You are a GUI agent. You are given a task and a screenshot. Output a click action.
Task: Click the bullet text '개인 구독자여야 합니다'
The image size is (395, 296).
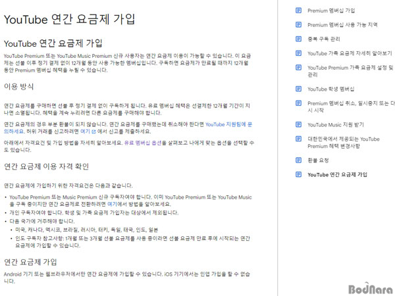click(x=94, y=212)
